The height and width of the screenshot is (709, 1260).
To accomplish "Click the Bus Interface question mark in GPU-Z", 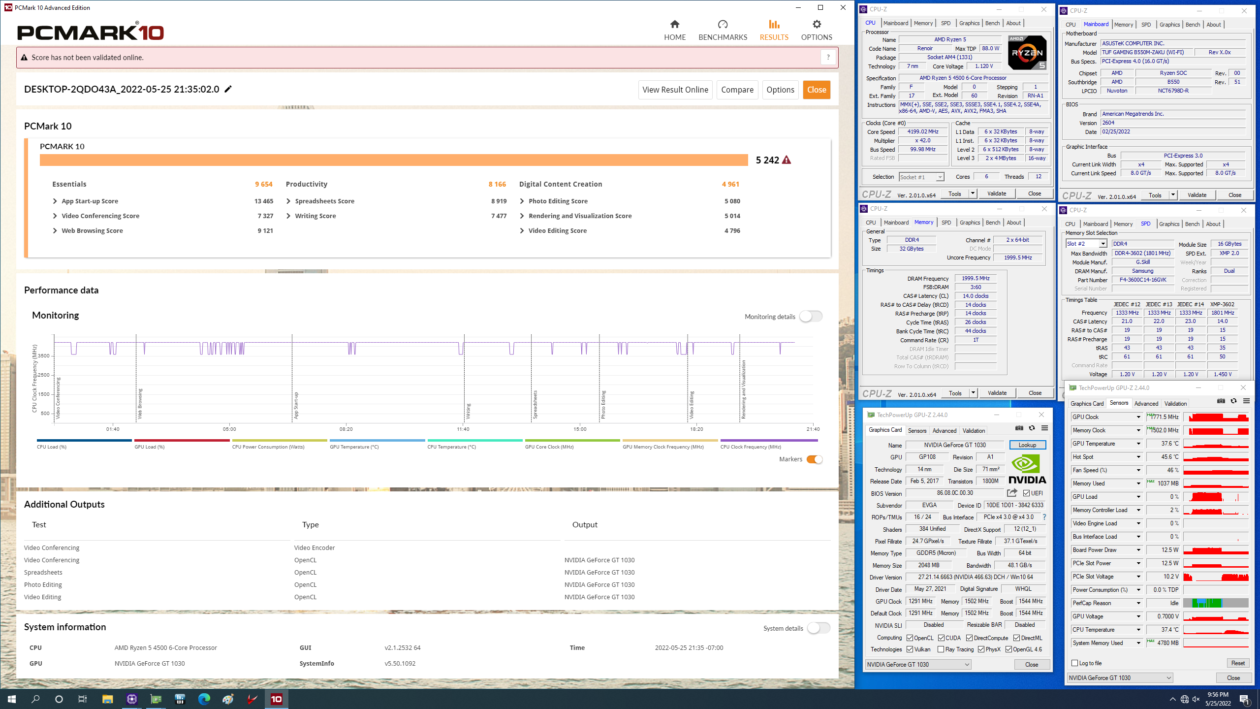I will [x=1044, y=517].
